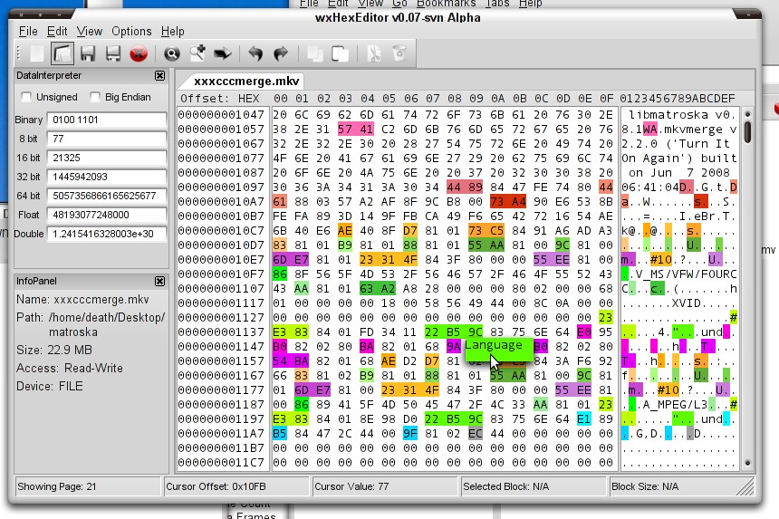Close the DataInterpreter panel
The image size is (779, 519).
coord(160,76)
